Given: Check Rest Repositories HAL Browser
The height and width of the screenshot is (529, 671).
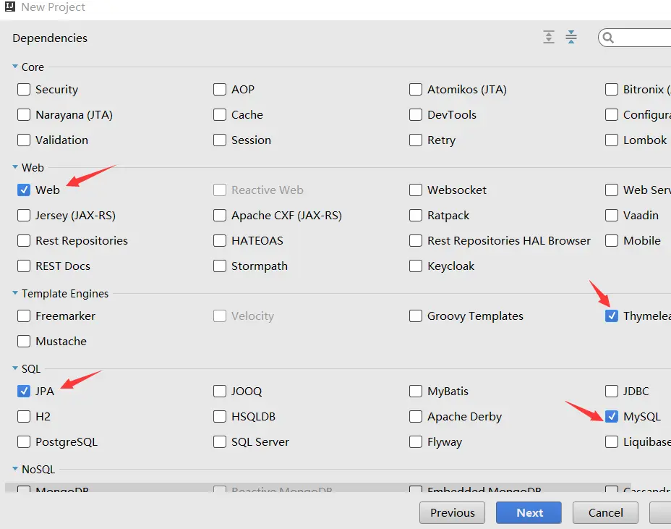Looking at the screenshot, I should pyautogui.click(x=416, y=241).
